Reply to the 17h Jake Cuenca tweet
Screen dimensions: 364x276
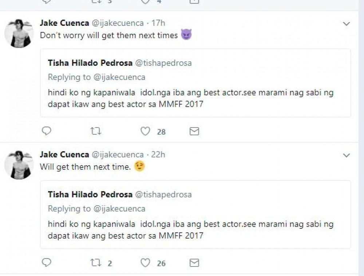click(46, 131)
